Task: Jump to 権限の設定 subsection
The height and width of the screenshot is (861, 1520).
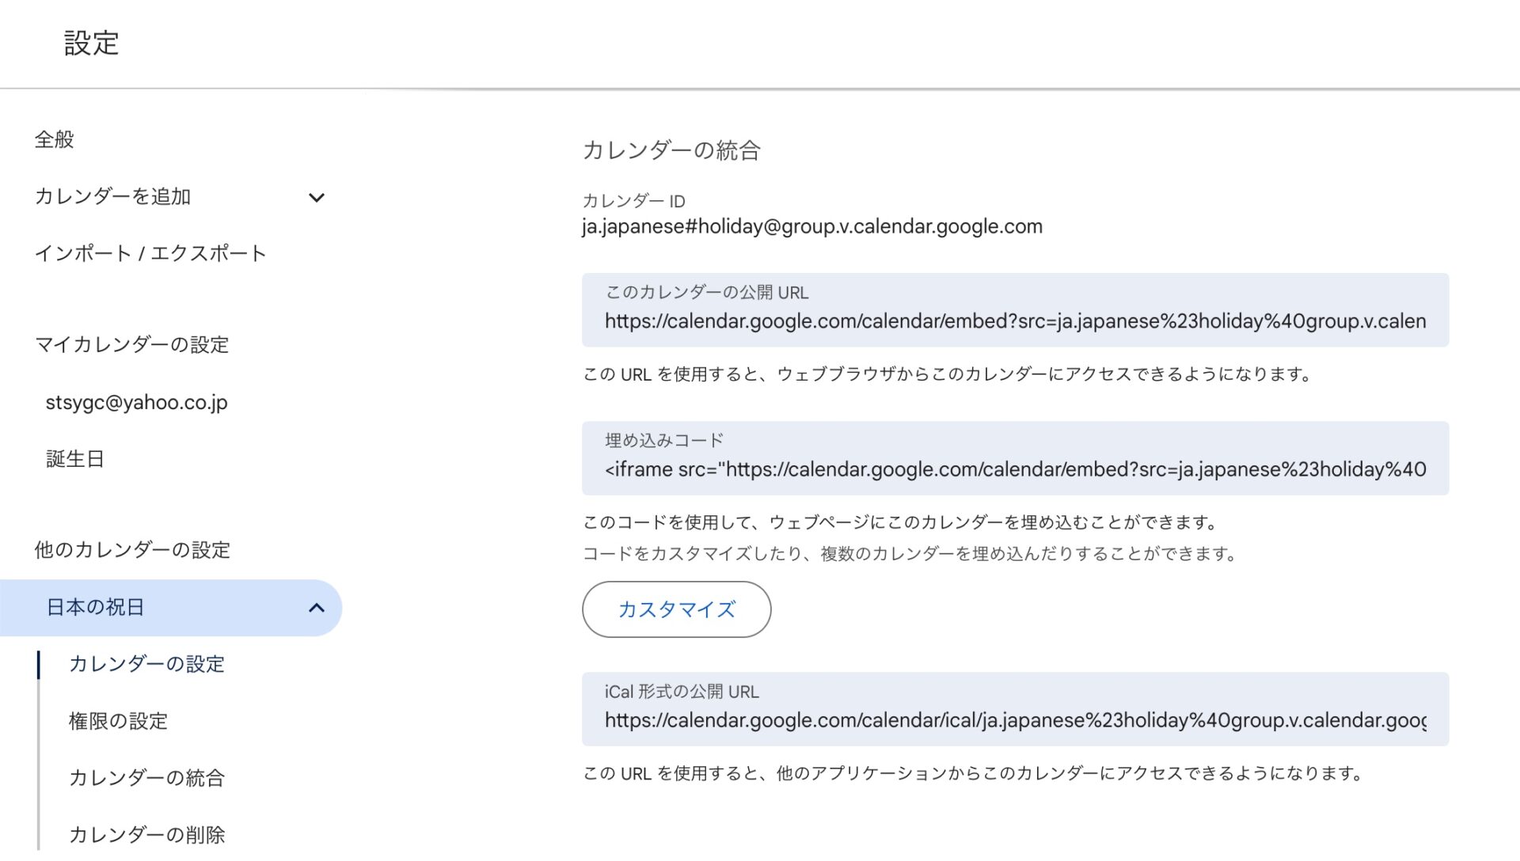Action: (119, 722)
